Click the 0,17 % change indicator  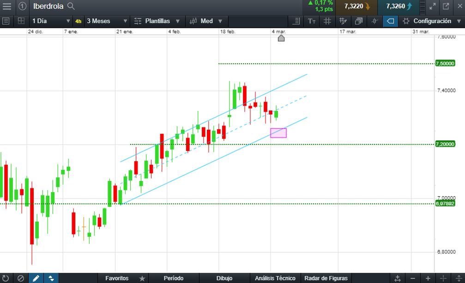(x=320, y=3)
